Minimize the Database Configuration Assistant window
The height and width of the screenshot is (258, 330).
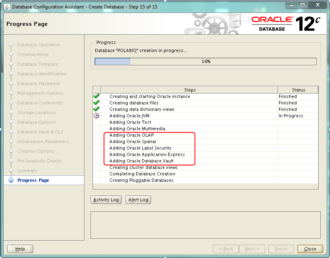(x=292, y=5)
